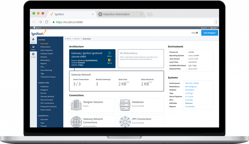The image size is (249, 144).
Task: Open Vision Clients in sidebar
Action: (x=46, y=110)
